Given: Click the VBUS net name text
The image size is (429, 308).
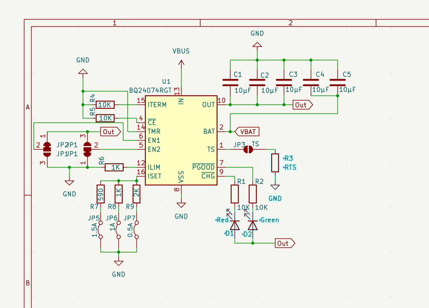Looking at the screenshot, I should point(181,51).
